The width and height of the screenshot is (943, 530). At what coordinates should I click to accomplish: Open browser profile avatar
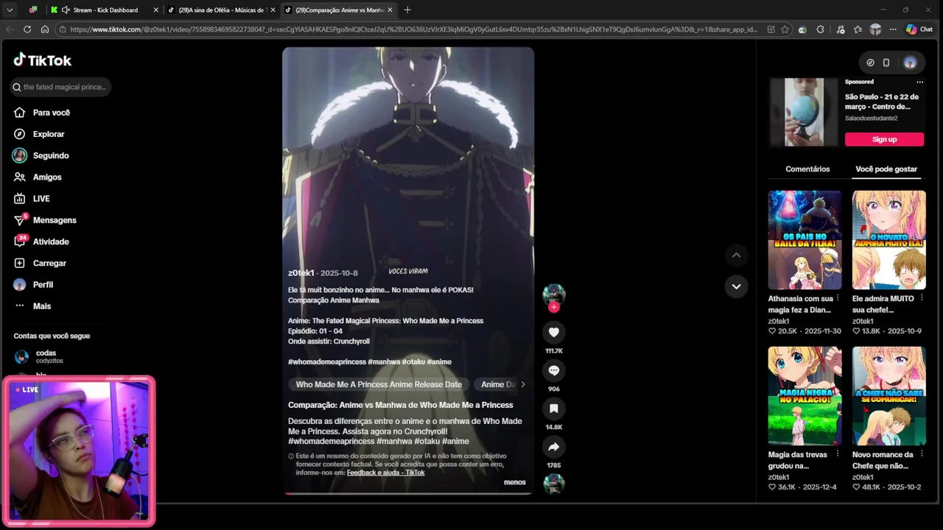(x=875, y=29)
